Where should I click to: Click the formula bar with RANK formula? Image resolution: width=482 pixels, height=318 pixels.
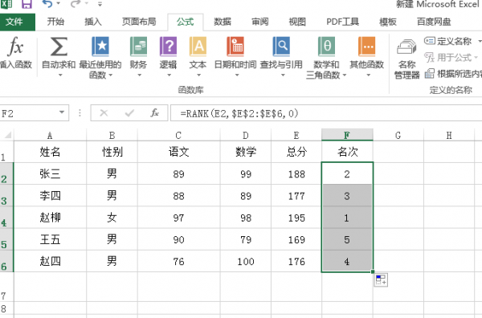click(x=326, y=113)
